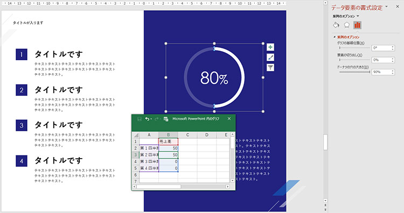Screen dimensions: 404x213
Task: Click the Save icon in the chart data window
Action: [140, 119]
